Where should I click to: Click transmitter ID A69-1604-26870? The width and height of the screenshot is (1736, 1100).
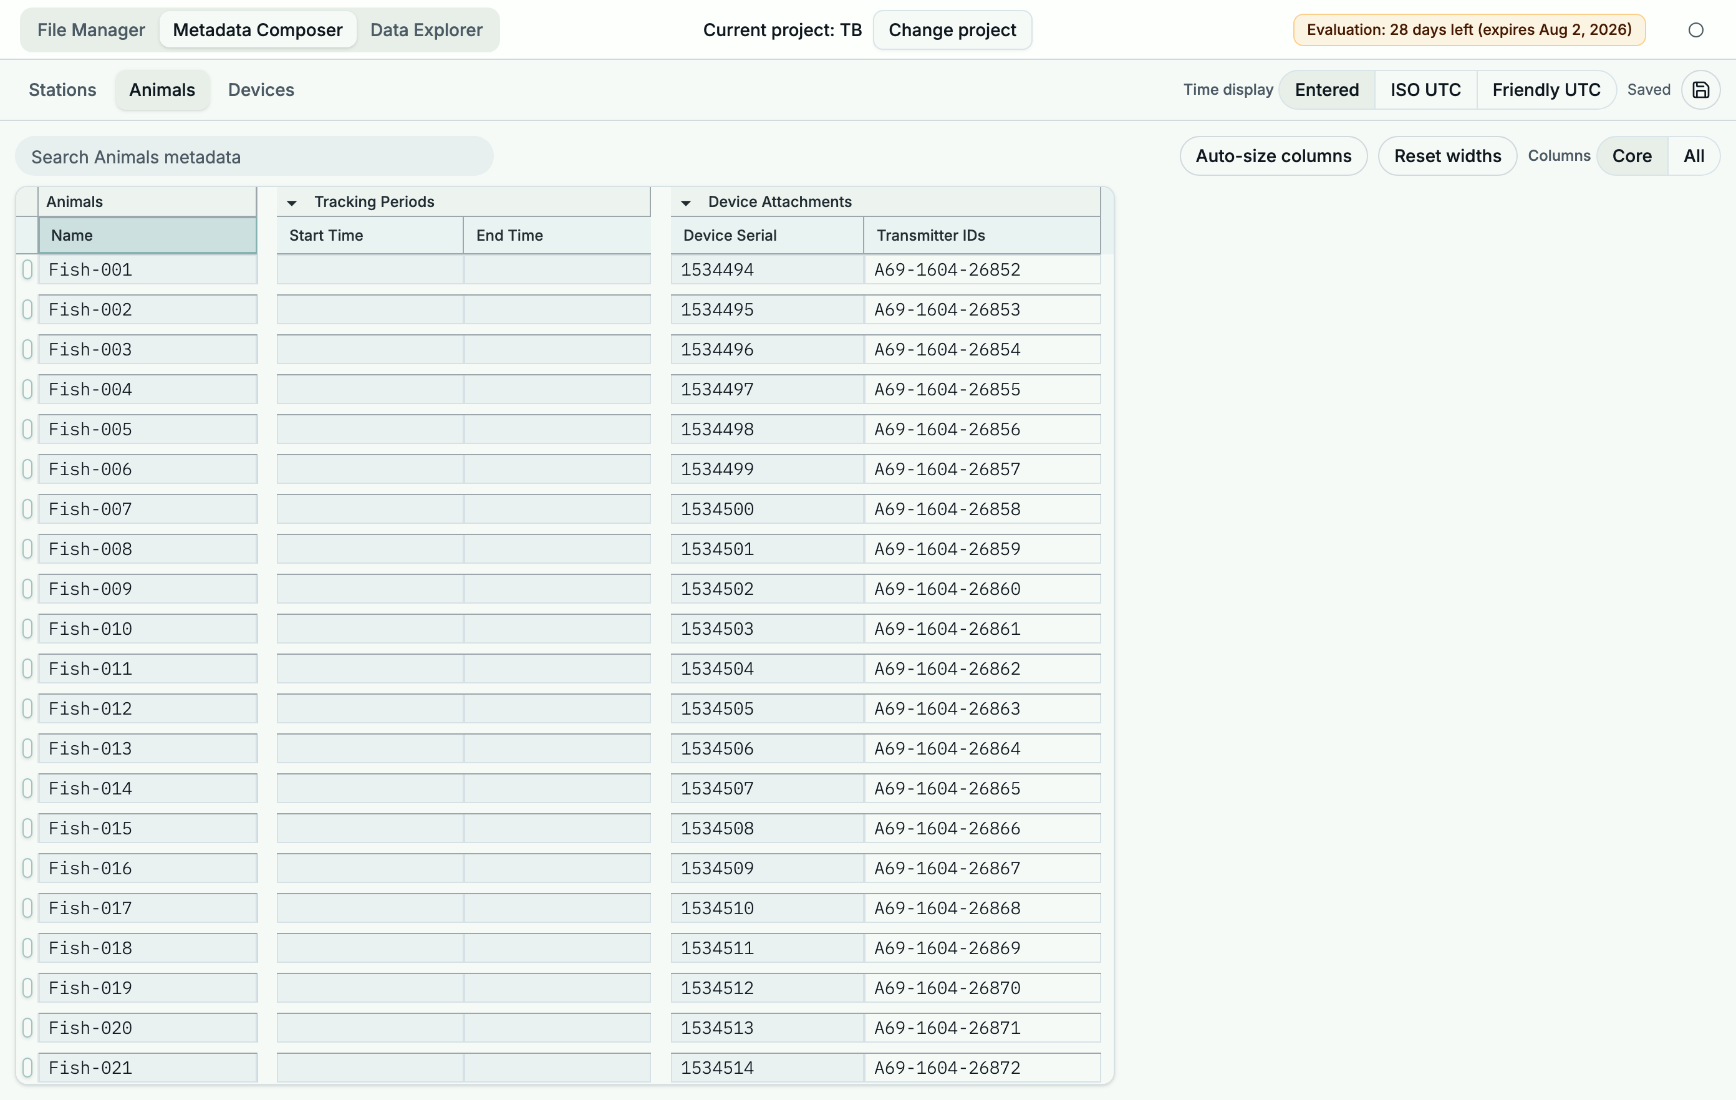pos(982,988)
